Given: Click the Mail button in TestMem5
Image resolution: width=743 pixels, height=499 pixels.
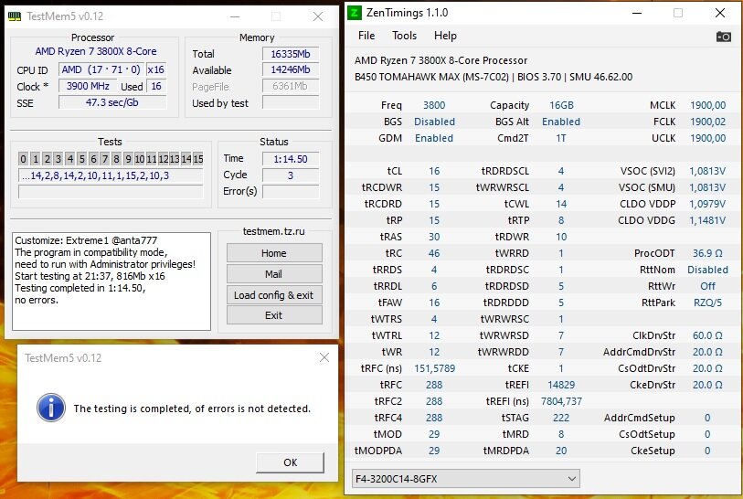Looking at the screenshot, I should pos(274,274).
